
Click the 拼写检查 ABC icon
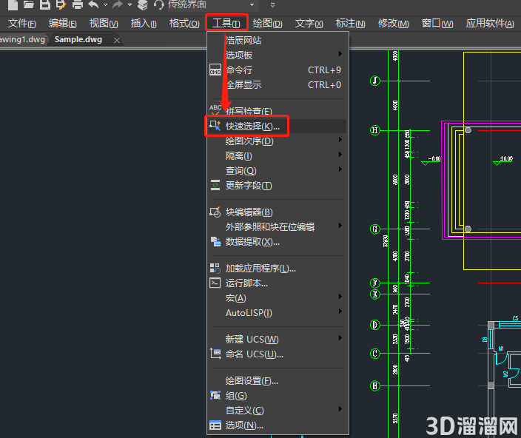coord(215,109)
